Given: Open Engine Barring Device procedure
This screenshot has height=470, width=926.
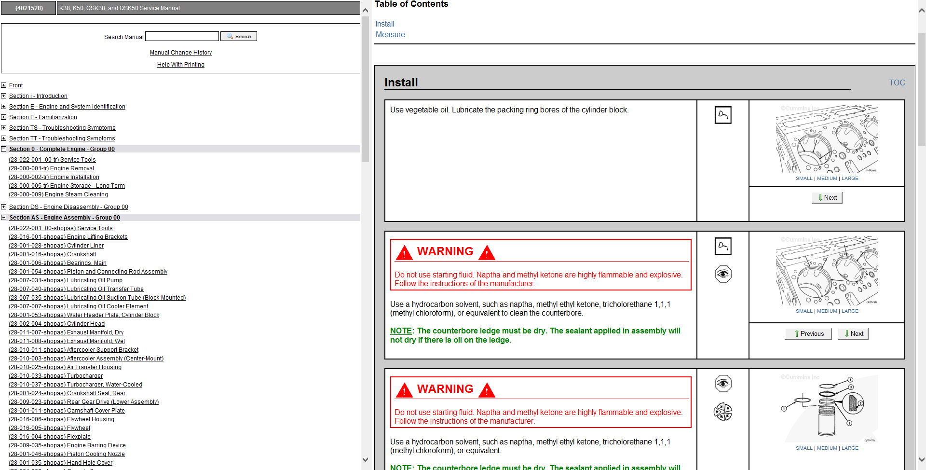Looking at the screenshot, I should (x=67, y=445).
